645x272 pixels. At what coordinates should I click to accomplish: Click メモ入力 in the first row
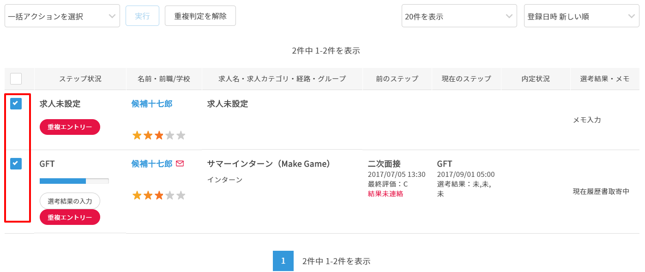point(587,120)
